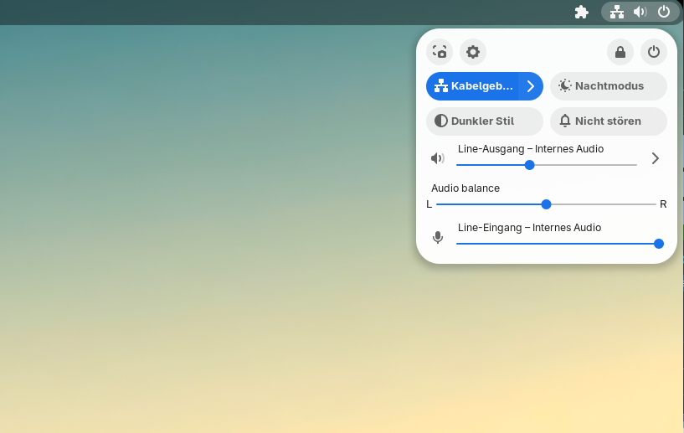Lock the screen with padlock icon
This screenshot has height=433, width=684.
click(620, 52)
